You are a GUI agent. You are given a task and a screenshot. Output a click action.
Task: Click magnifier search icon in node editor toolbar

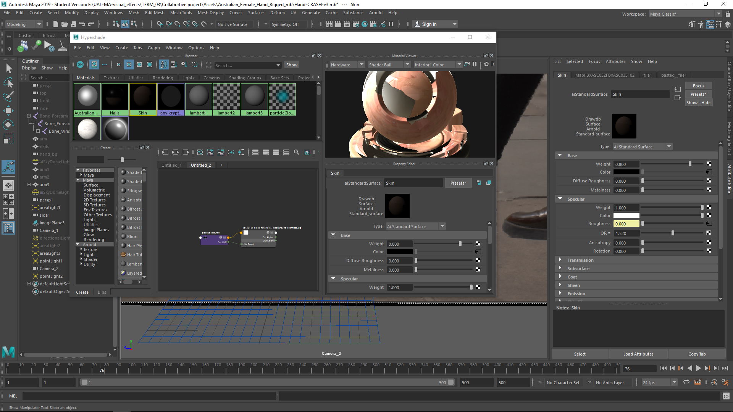pyautogui.click(x=297, y=152)
